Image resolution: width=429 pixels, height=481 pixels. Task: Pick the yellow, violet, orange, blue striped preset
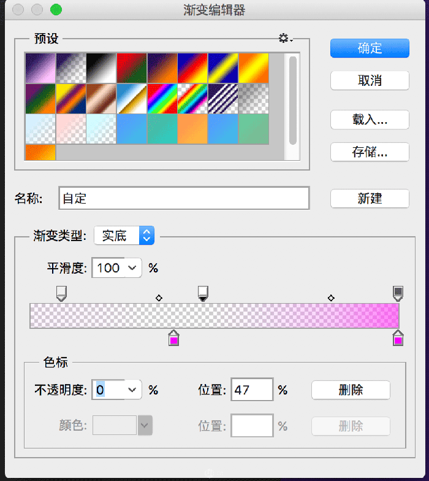click(x=71, y=99)
